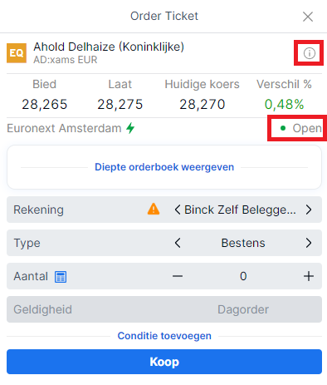Viewport: 327px width, 385px height.
Task: Click the orange EQ equity badge
Action: pyautogui.click(x=17, y=53)
